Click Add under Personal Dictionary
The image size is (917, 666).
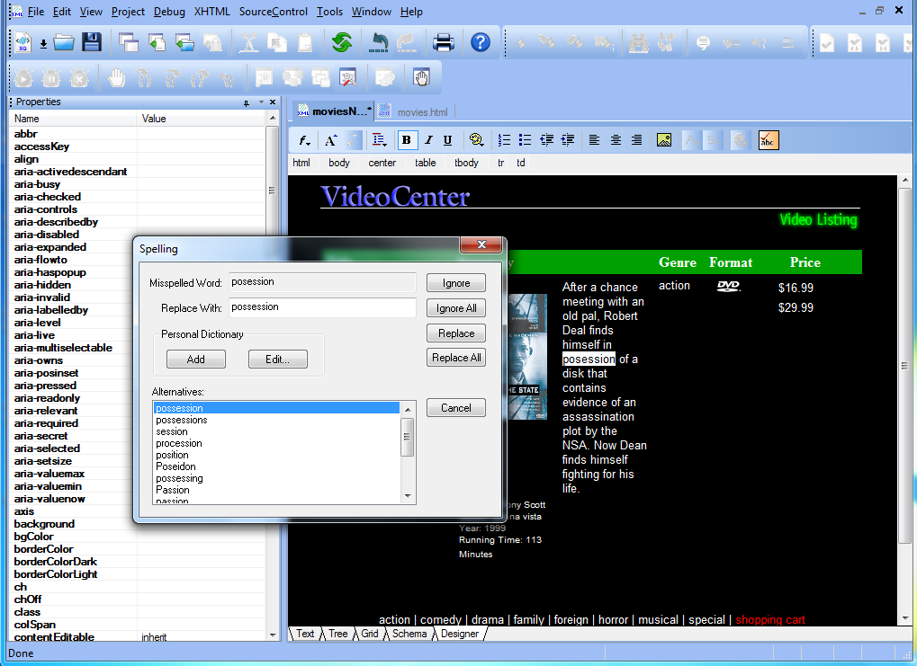click(x=195, y=360)
